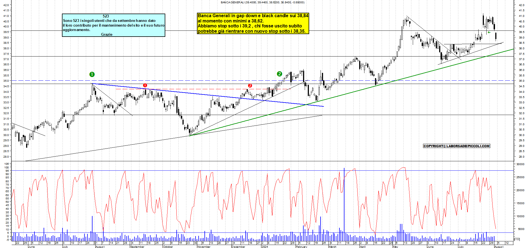
Task: Click the red circle marker numbered 2
Action: (x=250, y=86)
